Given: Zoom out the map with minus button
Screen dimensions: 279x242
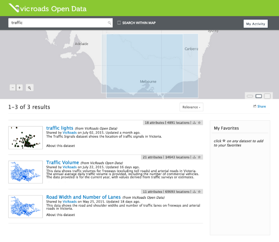Looking at the screenshot, I should (x=13, y=88).
